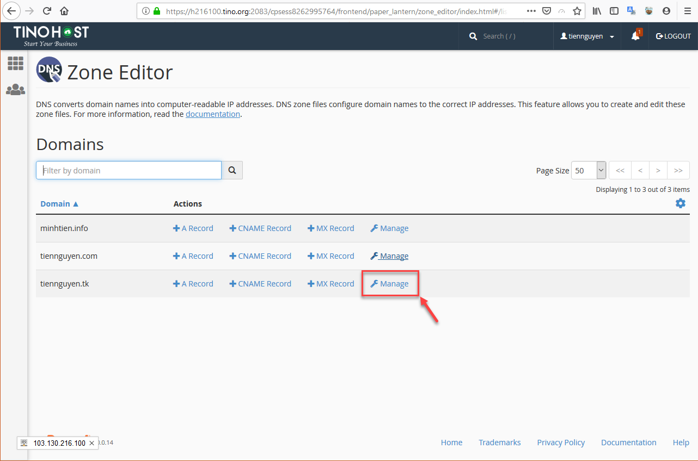Close the 103.130.216.100 IP popup
Screen dimensions: 698x461
pos(92,443)
